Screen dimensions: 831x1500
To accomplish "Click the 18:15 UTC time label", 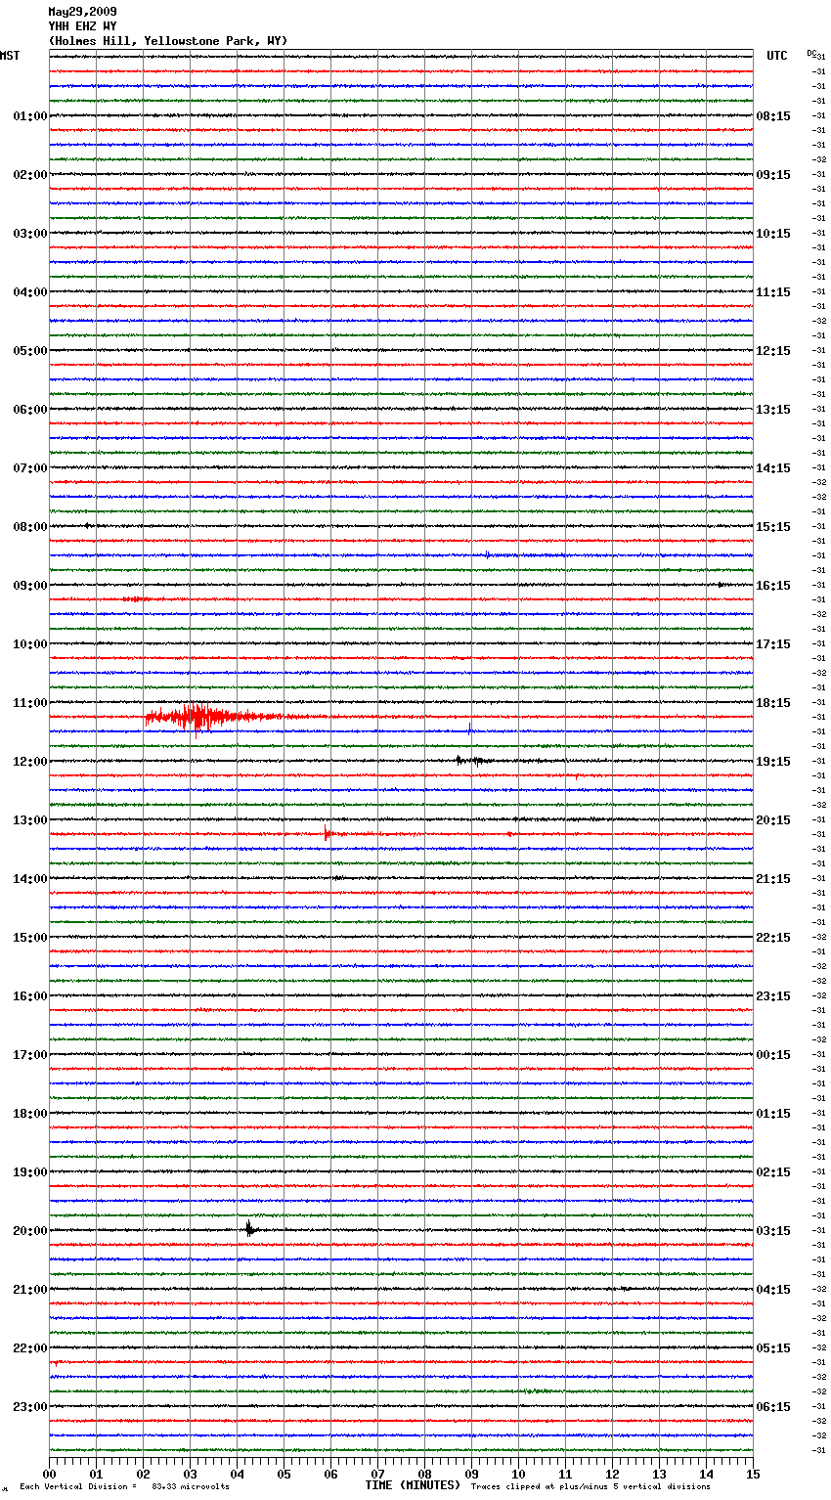I will (773, 703).
